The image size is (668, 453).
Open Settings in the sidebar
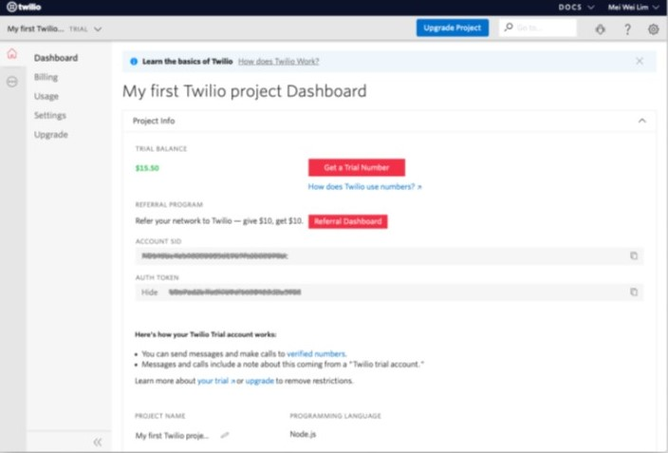pos(50,115)
